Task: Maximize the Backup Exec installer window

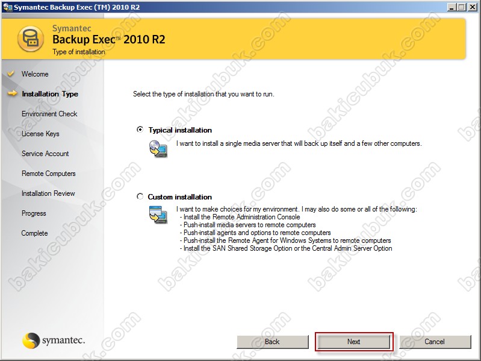Action: point(461,7)
